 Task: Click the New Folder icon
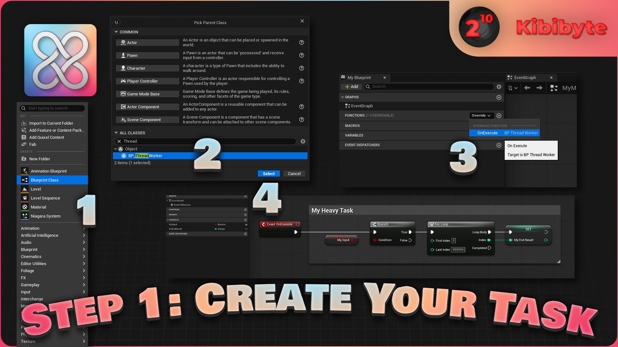[24, 159]
